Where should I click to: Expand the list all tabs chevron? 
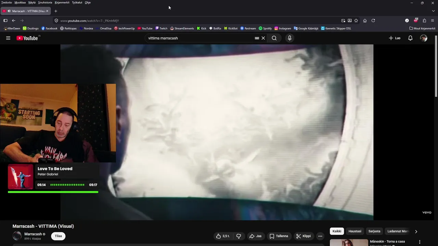(x=433, y=11)
